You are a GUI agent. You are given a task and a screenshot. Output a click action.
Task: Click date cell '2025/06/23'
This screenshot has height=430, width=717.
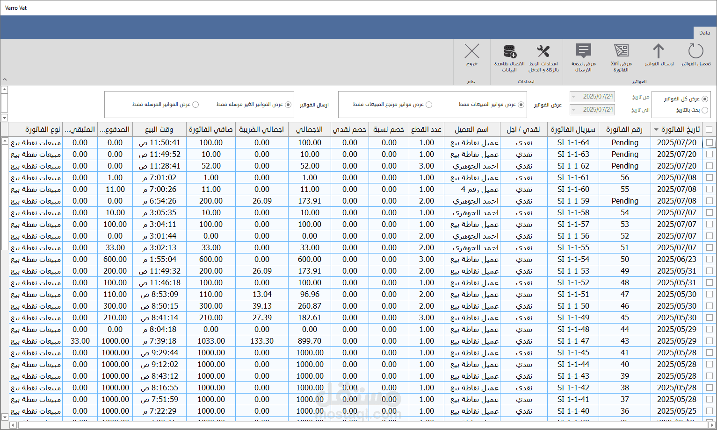point(676,259)
